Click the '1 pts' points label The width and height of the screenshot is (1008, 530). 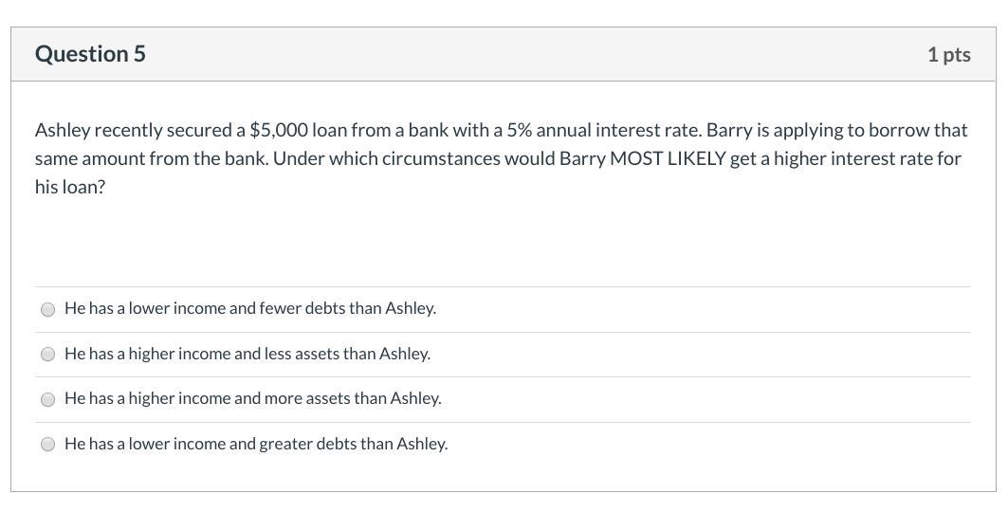(949, 55)
